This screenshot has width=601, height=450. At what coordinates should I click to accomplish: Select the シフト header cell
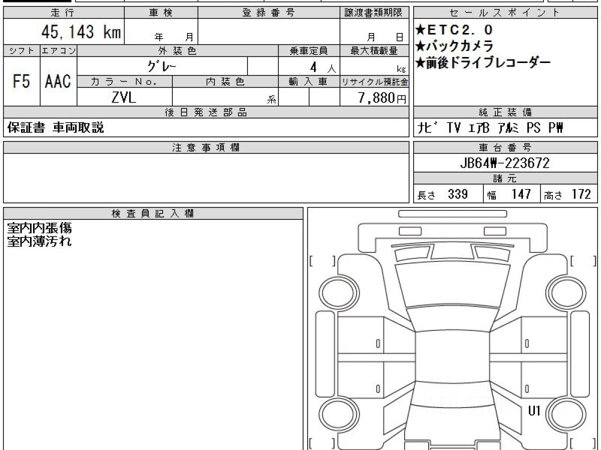click(22, 50)
